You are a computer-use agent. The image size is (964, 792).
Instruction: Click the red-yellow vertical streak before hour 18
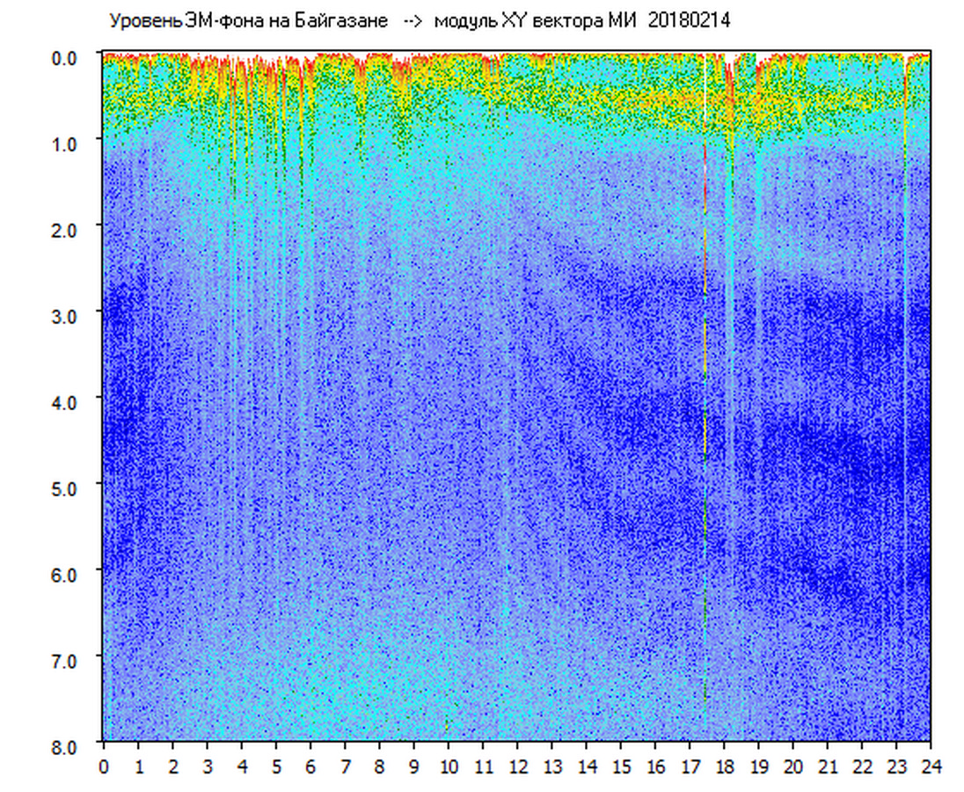point(705,352)
